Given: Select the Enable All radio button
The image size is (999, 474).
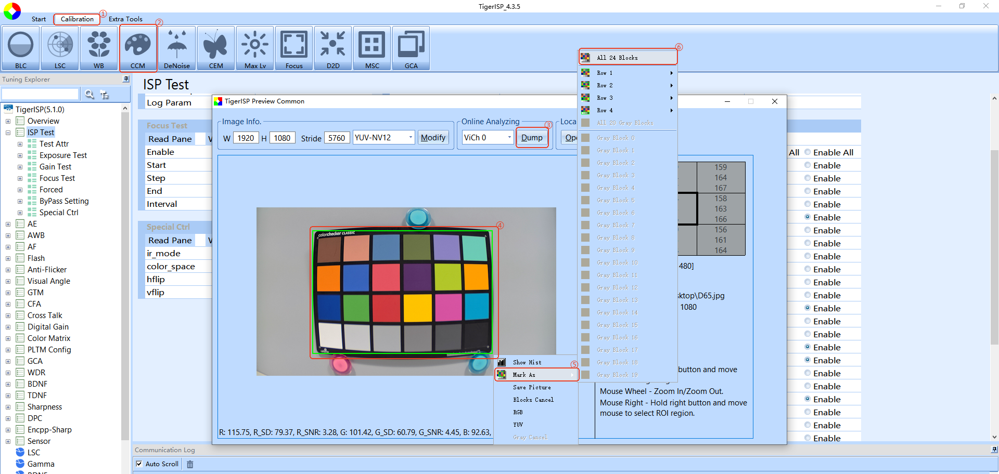Looking at the screenshot, I should pos(808,152).
